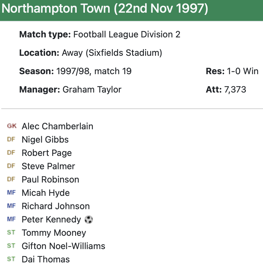Click the DF icon next to Nigel Gibbs
Screen dimensions: 263x270
coord(11,139)
